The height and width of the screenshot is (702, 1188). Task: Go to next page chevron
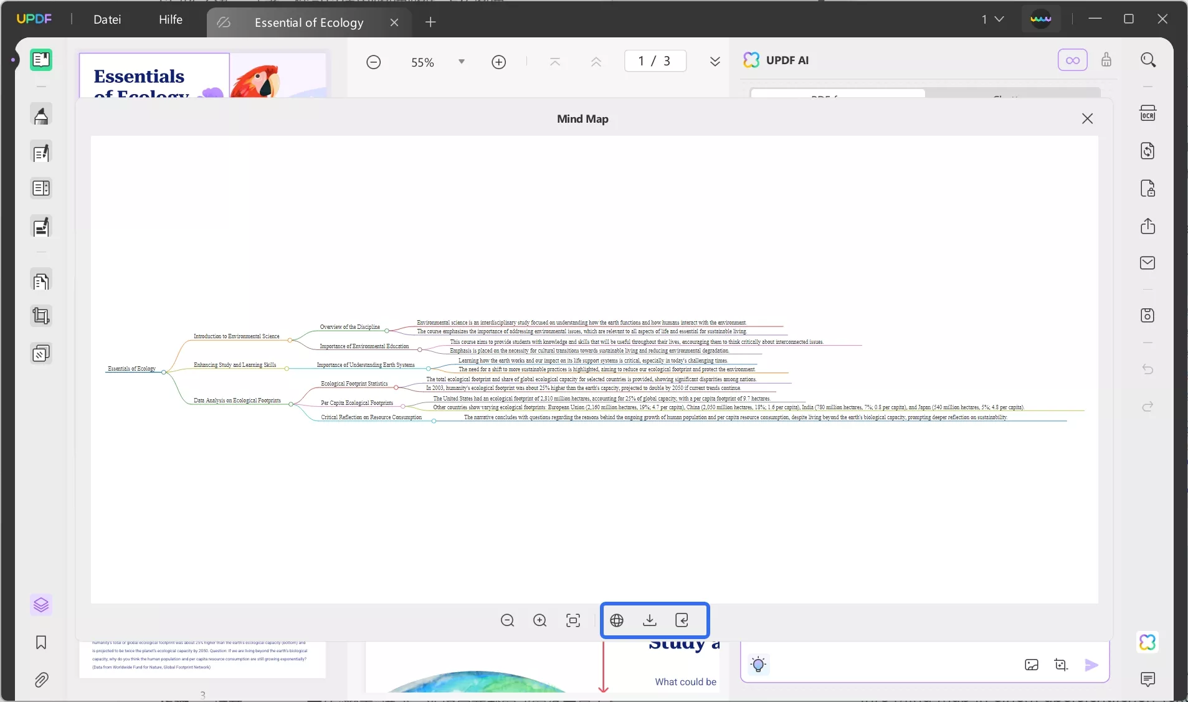point(715,62)
